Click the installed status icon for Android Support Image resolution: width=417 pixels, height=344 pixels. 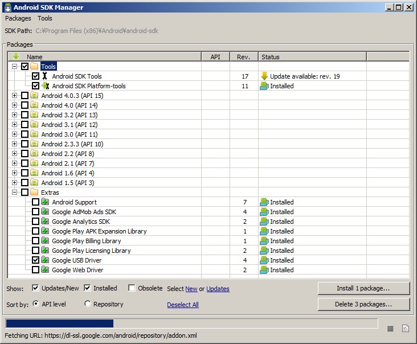tap(264, 202)
